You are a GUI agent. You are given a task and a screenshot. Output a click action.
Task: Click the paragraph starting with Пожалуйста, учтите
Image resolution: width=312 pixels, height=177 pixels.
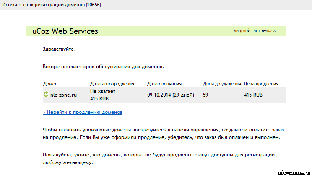(x=159, y=159)
